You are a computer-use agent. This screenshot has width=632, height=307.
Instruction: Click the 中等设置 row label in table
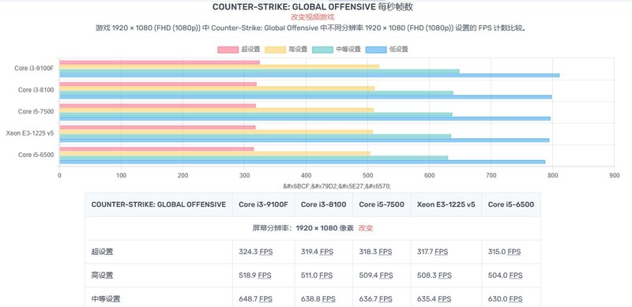pos(106,299)
